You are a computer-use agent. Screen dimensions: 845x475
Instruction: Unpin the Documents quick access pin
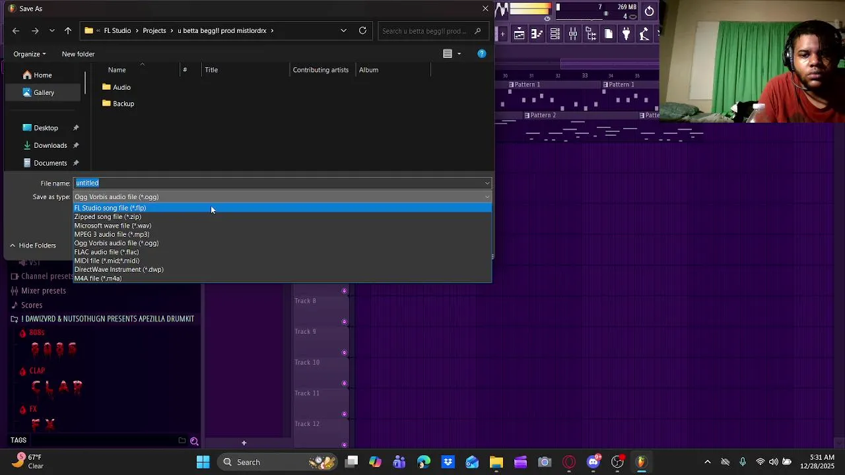(x=76, y=163)
